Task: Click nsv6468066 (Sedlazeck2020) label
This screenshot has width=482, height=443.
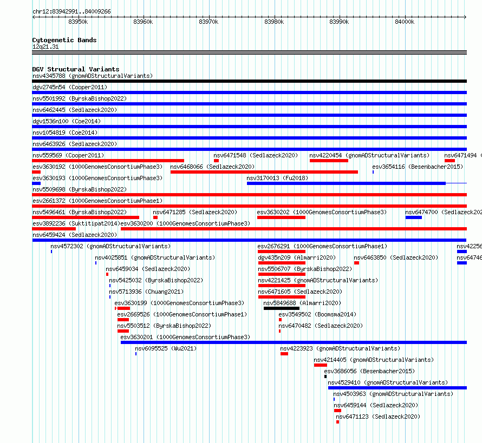Action: click(x=212, y=167)
